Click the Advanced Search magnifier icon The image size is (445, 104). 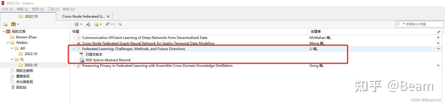click(120, 24)
